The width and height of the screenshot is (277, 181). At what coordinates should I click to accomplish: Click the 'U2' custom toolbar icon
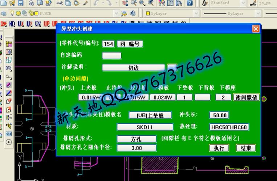[x=29, y=24]
